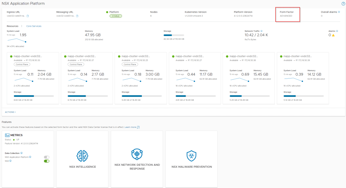Click the overall Storage usage bar
The image size is (346, 188).
[174, 35]
